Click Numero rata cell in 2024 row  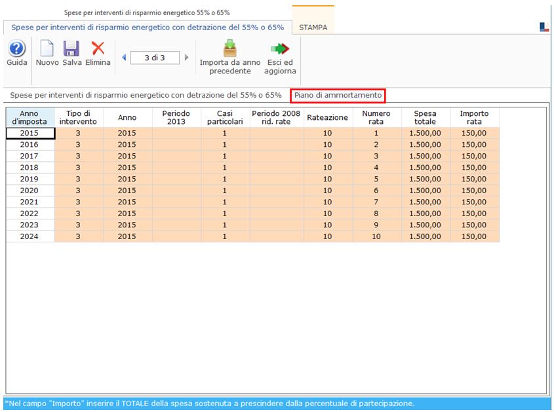(376, 236)
